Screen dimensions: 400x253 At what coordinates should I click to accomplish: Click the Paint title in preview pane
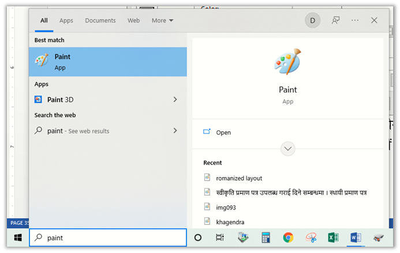tap(288, 90)
